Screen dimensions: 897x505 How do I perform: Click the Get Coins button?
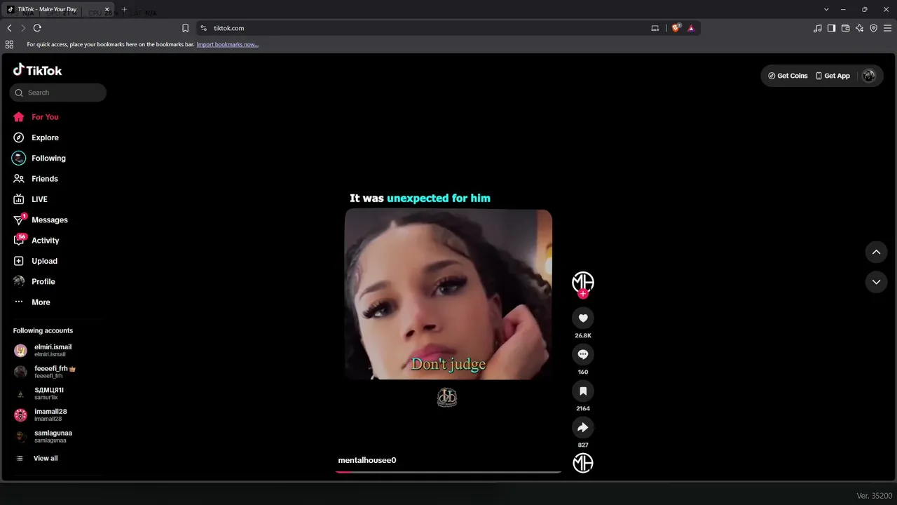point(788,76)
